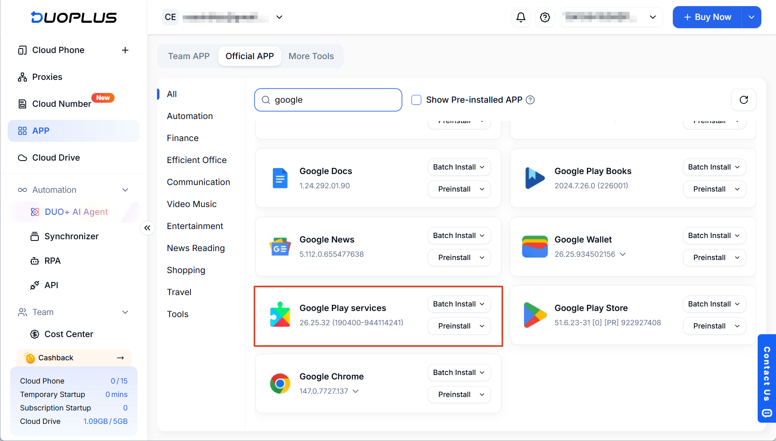Screen dimensions: 776x441
Task: Open Preinstall for Google Chrome
Action: (459, 395)
